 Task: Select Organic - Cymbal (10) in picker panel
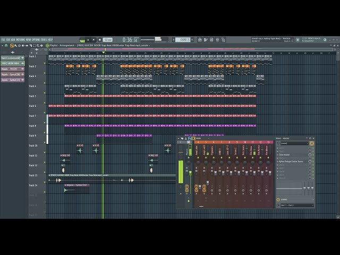click(x=12, y=74)
